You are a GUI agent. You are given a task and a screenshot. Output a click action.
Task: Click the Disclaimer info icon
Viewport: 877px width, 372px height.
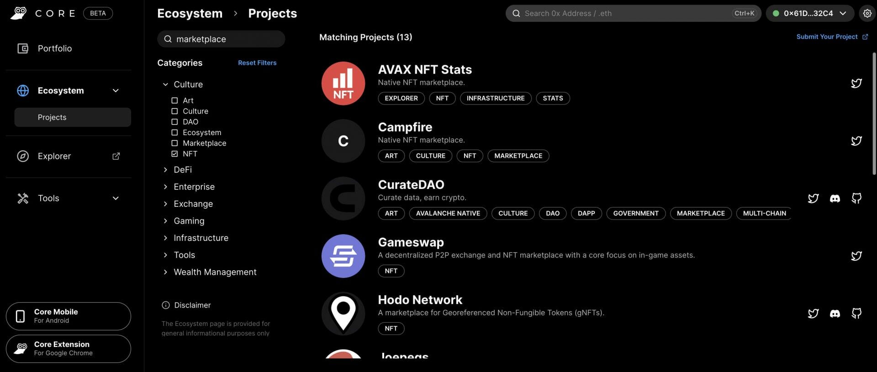tap(166, 305)
